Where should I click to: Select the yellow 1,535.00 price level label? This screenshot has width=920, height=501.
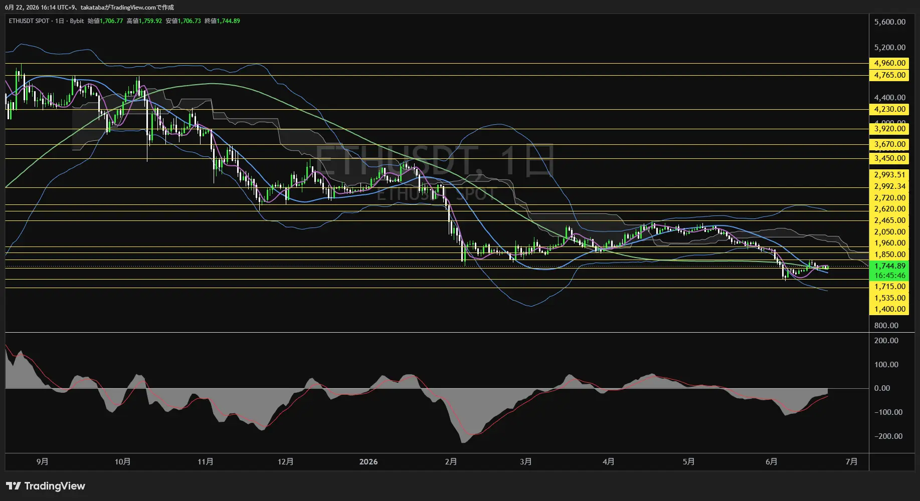890,298
